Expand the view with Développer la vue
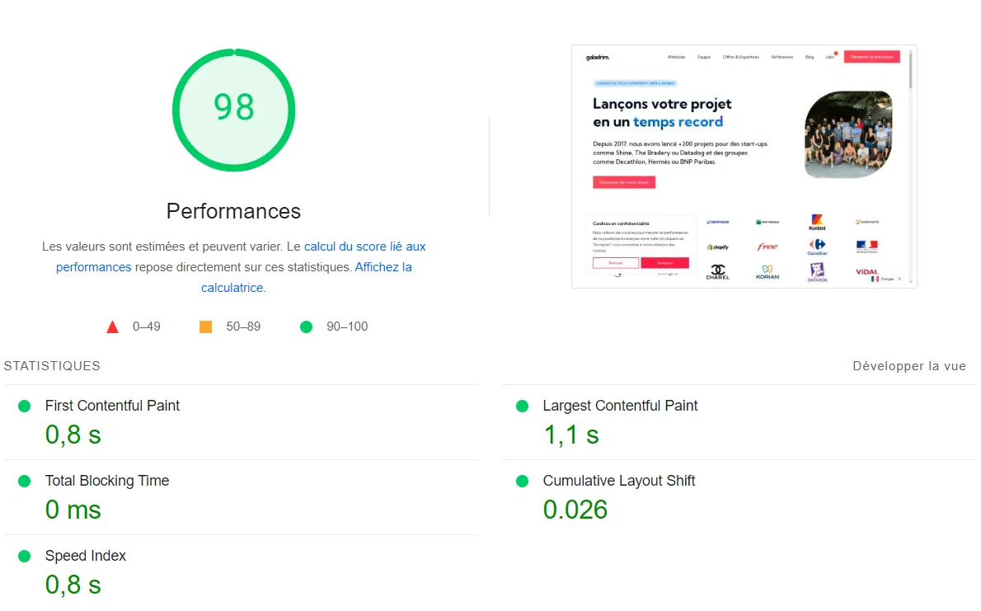 (908, 366)
